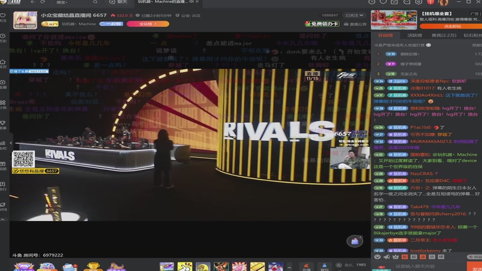Image resolution: width=482 pixels, height=271 pixels.
Task: Switch to the 活跃榜 tab
Action: (x=415, y=36)
